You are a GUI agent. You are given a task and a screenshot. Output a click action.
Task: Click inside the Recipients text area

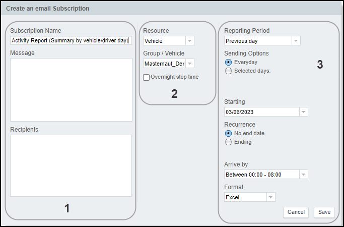pos(71,165)
